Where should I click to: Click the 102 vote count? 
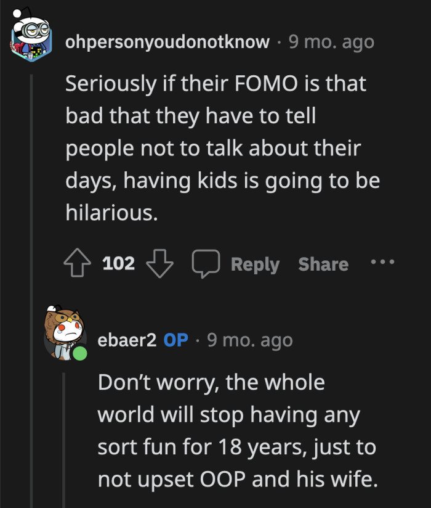(x=118, y=264)
